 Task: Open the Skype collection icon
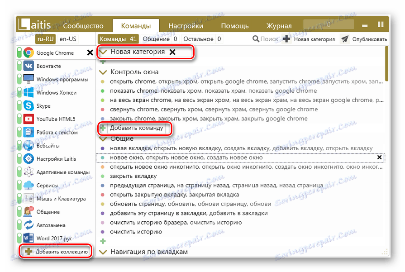(x=29, y=105)
